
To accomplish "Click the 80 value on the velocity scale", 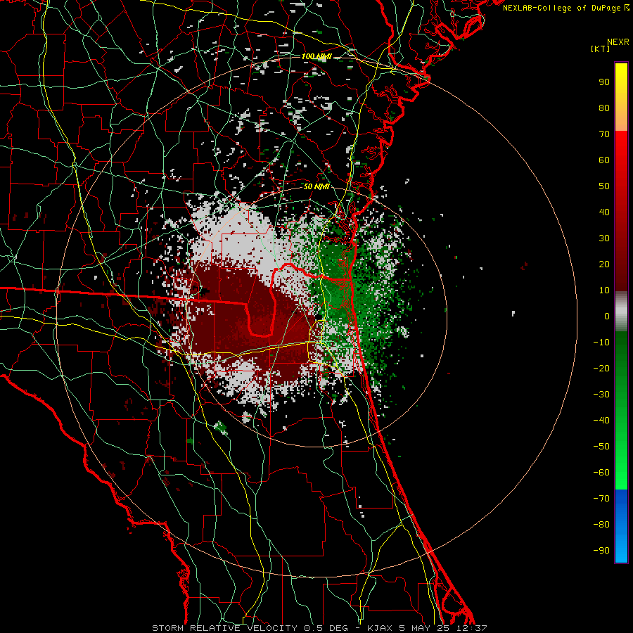I will [604, 108].
